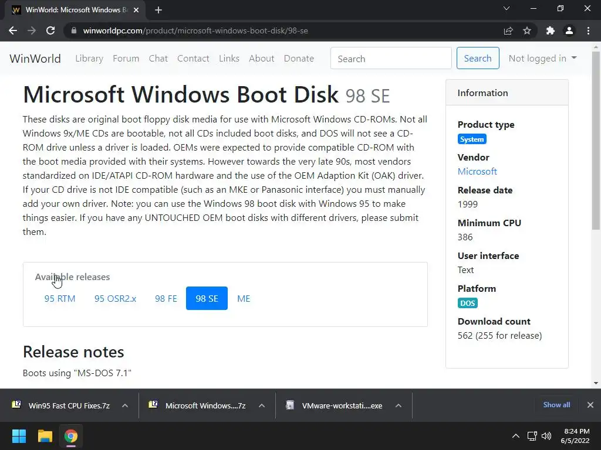
Task: Select the 98 SE release
Action: click(207, 298)
